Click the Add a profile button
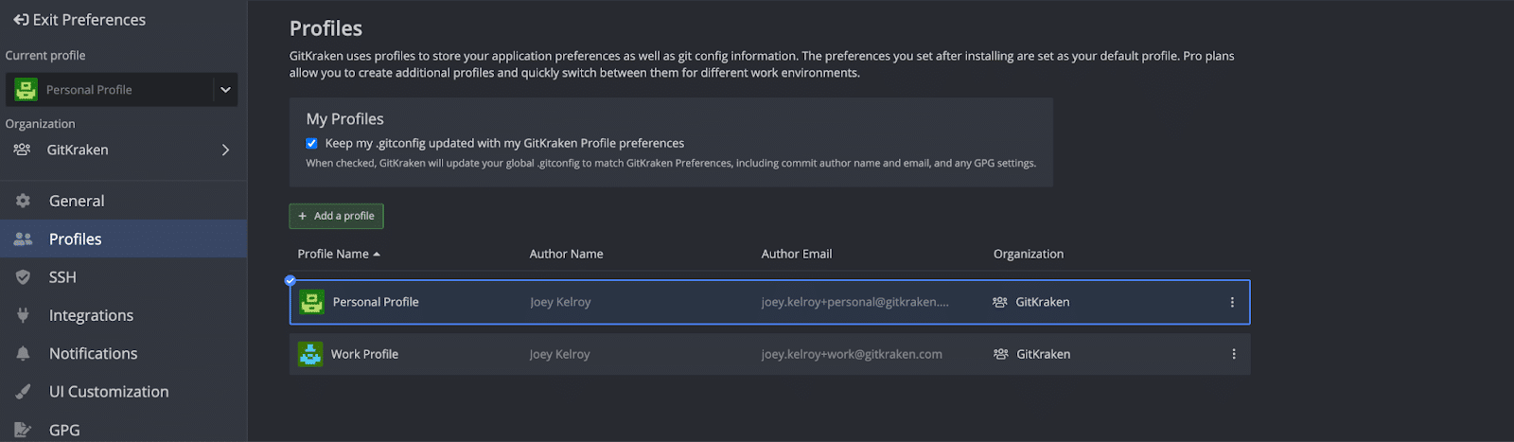The width and height of the screenshot is (1514, 442). (x=336, y=216)
